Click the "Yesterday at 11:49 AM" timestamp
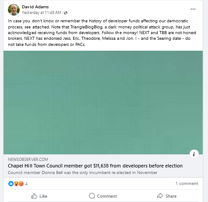The image size is (208, 202). point(42,13)
